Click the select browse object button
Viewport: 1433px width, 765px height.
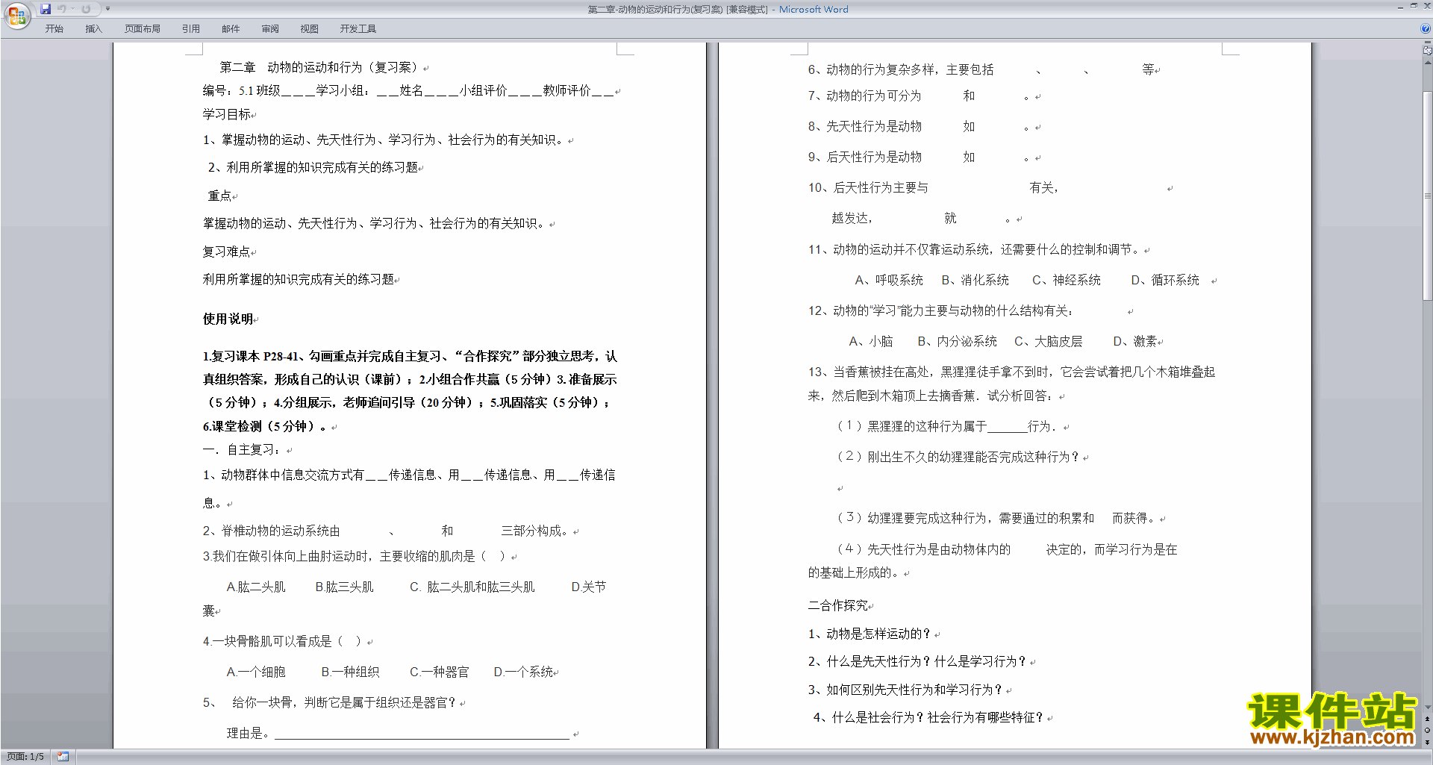[1428, 731]
